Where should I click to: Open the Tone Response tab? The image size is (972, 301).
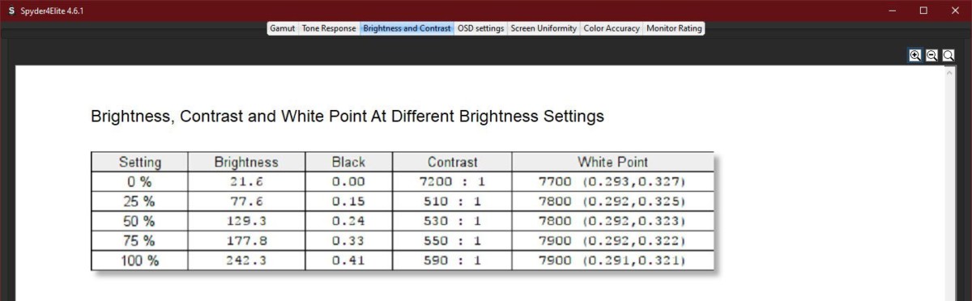329,28
